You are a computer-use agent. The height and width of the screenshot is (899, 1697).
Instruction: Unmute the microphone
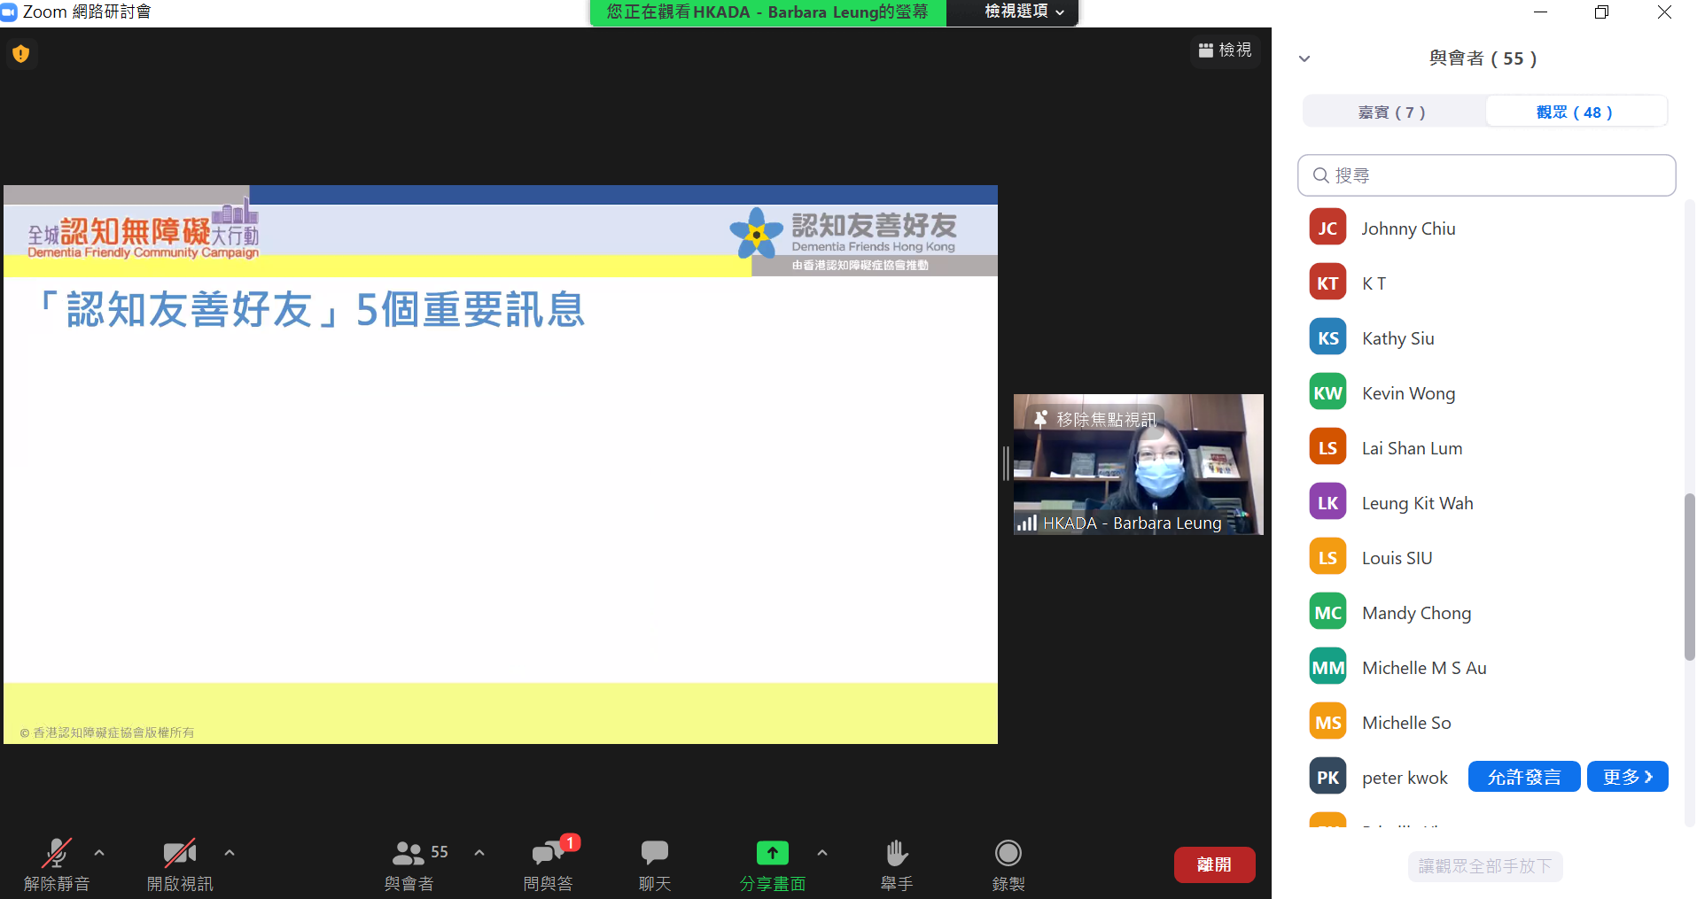pyautogui.click(x=56, y=854)
